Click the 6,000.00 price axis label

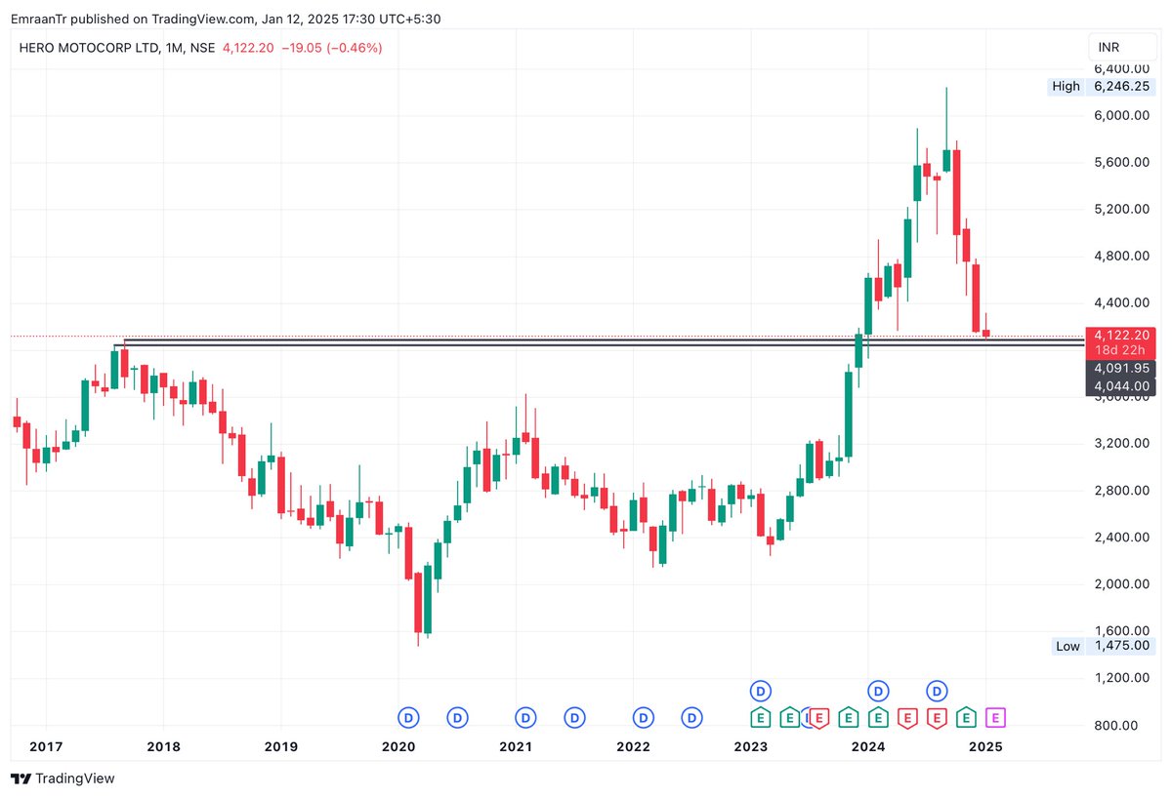[1123, 115]
